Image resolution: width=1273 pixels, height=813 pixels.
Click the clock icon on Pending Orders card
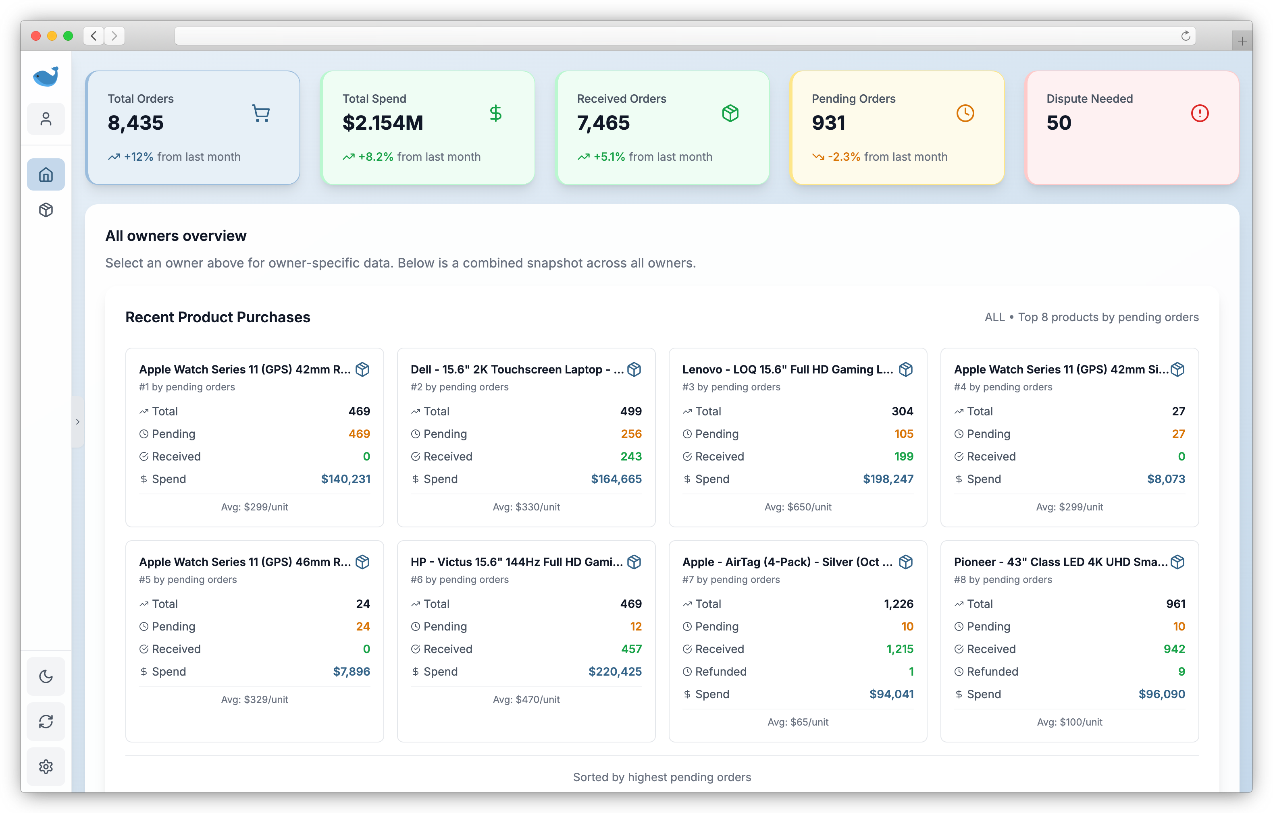(966, 113)
